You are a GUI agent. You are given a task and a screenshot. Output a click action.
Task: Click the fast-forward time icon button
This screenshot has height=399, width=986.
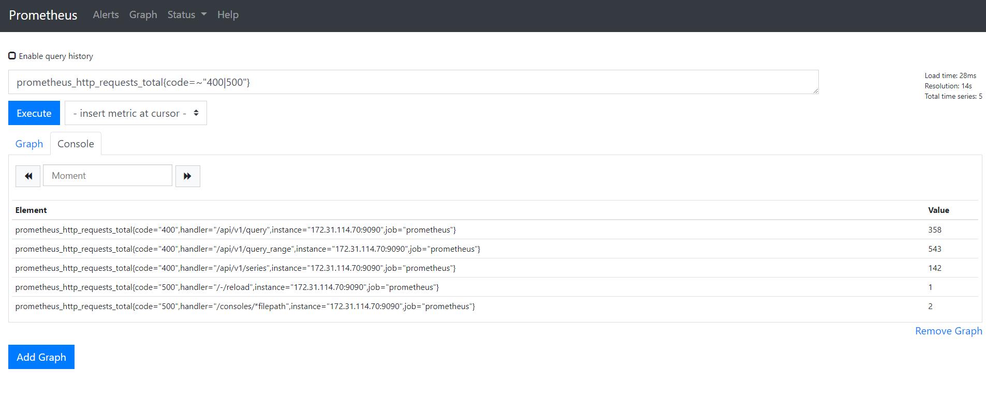(x=187, y=176)
